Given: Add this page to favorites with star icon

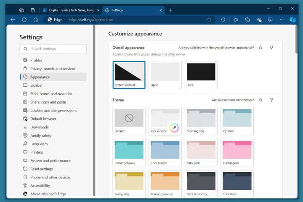Looking at the screenshot, I should tap(209, 19).
